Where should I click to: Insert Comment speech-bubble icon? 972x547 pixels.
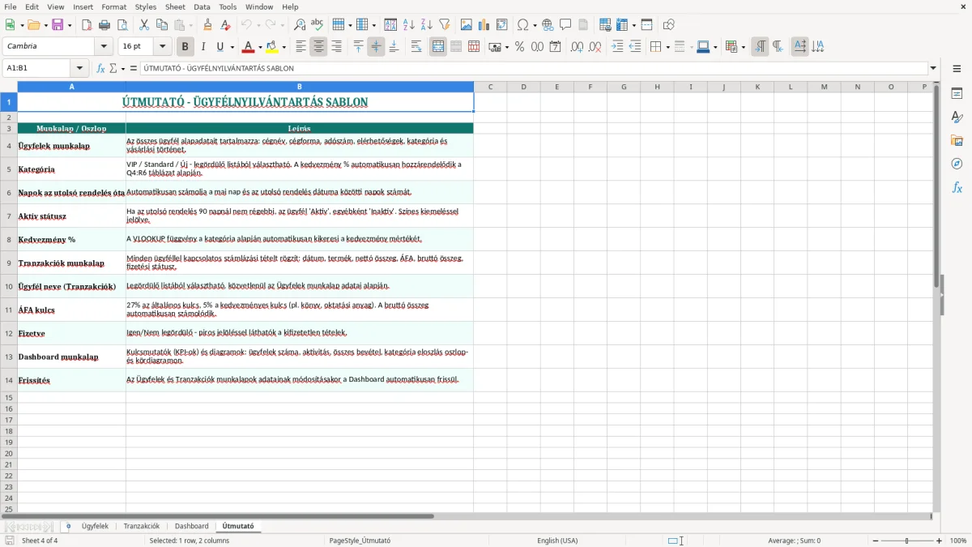pos(565,25)
